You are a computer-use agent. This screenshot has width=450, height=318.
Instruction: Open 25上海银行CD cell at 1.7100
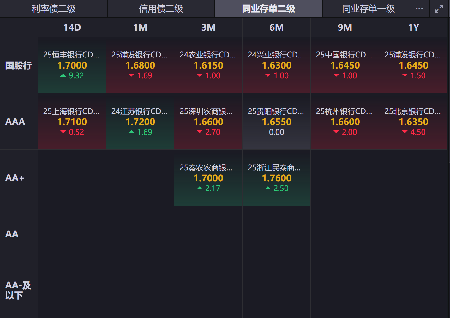tap(72, 122)
